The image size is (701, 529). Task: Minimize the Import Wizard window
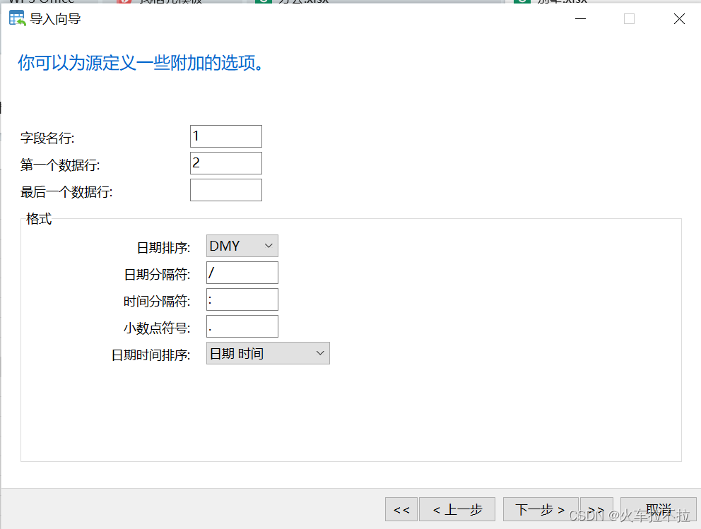click(580, 19)
